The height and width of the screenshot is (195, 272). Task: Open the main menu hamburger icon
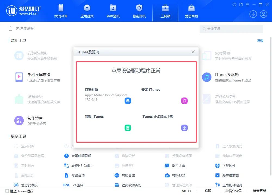point(248,5)
